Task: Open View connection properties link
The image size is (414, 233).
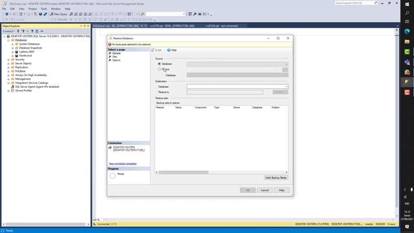Action: point(122,164)
